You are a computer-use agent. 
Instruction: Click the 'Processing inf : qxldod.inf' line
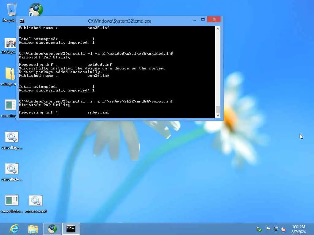(65, 65)
